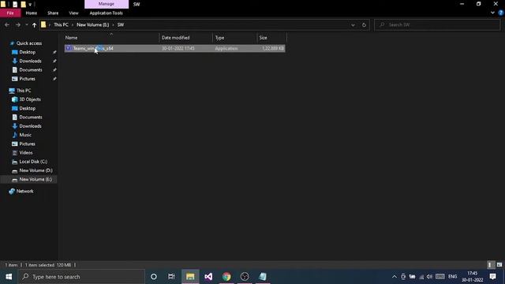Viewport: 505px width, 284px height.
Task: Focus the Search SW box
Action: (437, 24)
